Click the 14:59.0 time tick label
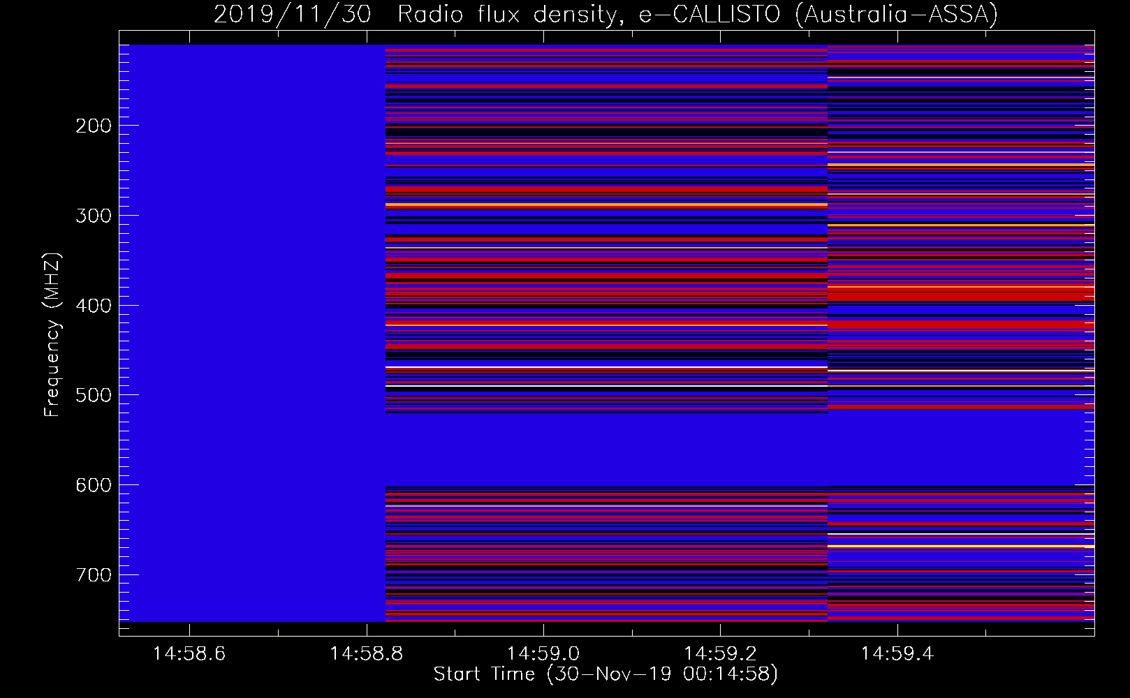Viewport: 1130px width, 698px height. (543, 654)
